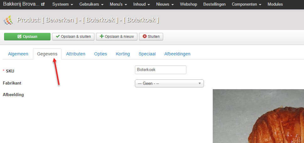Screen dimensions: 304x143
Task: Go to Webshop in the top bar
Action: point(189,4)
